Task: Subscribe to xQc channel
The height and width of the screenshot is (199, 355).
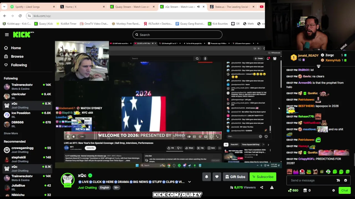Action: [x=263, y=177]
